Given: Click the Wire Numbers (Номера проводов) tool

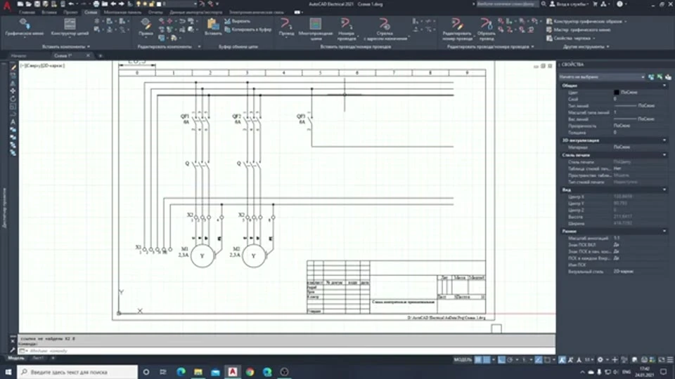Looking at the screenshot, I should (346, 29).
